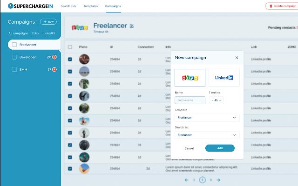Click the last row profile photo

tap(84, 168)
